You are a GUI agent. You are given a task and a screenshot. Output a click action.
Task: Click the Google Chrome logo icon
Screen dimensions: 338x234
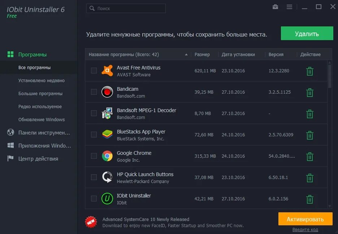pyautogui.click(x=107, y=156)
